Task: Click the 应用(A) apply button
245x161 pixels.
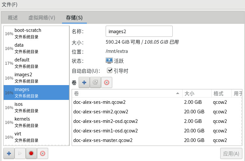Action: coord(231,153)
